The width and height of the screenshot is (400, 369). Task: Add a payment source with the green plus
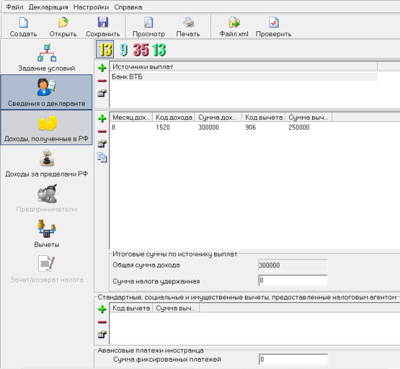click(102, 68)
